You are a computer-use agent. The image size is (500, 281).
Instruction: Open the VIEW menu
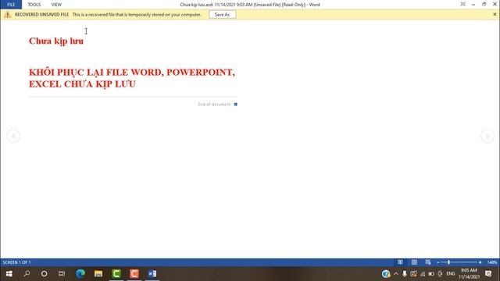pyautogui.click(x=56, y=5)
